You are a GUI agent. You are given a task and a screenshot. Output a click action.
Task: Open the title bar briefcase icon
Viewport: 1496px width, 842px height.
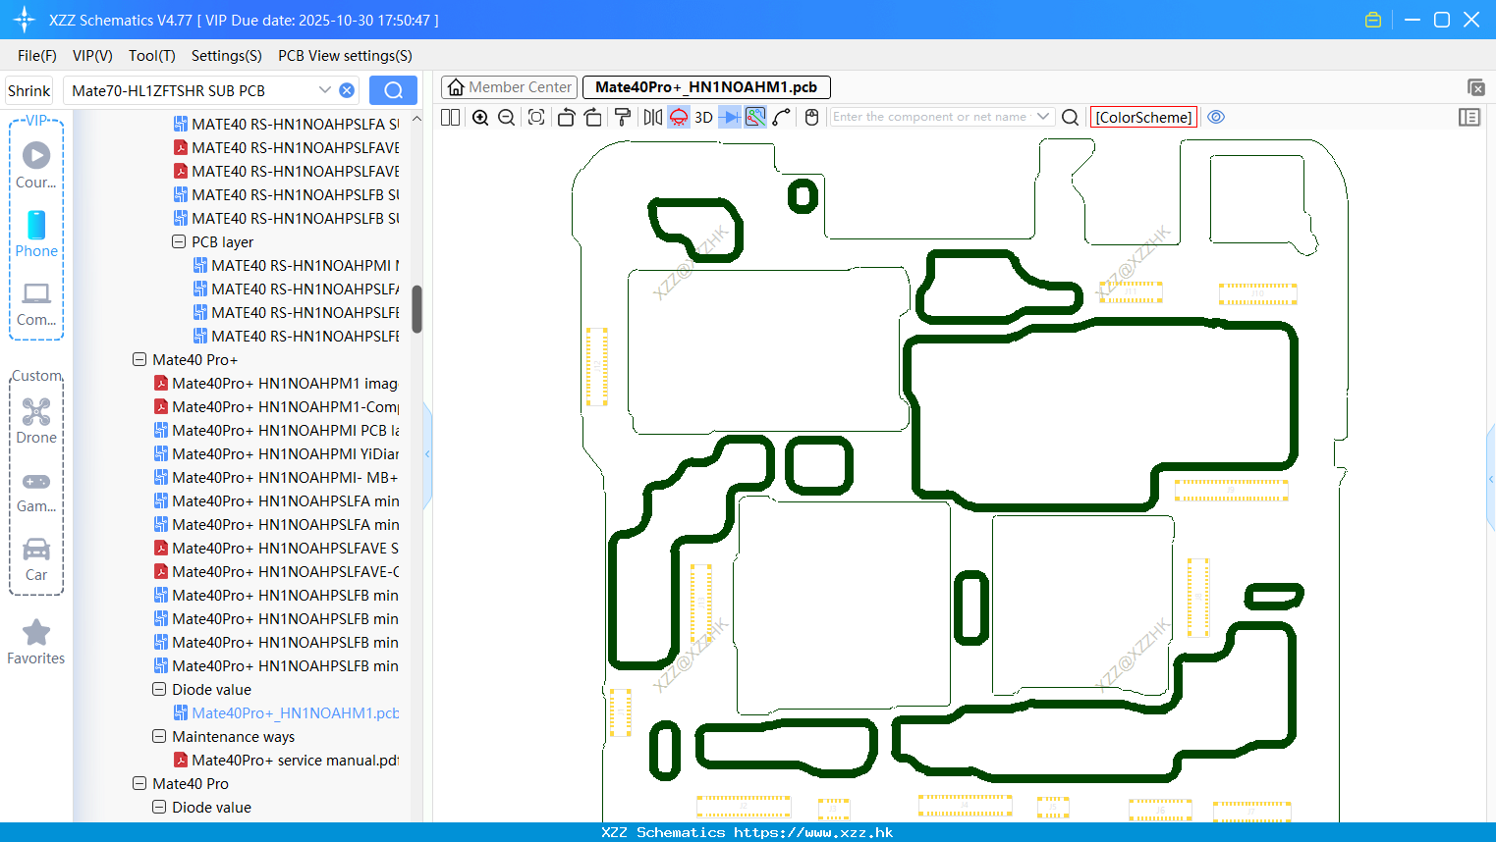tap(1373, 20)
